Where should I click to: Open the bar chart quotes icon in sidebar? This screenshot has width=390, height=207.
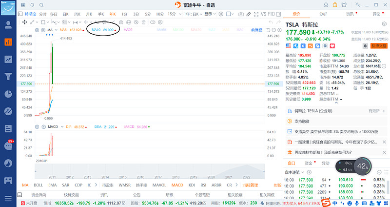[8, 42]
